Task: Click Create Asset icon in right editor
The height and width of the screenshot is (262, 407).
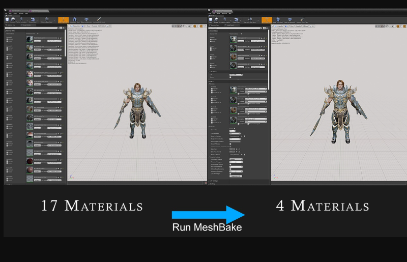Action: [x=236, y=19]
